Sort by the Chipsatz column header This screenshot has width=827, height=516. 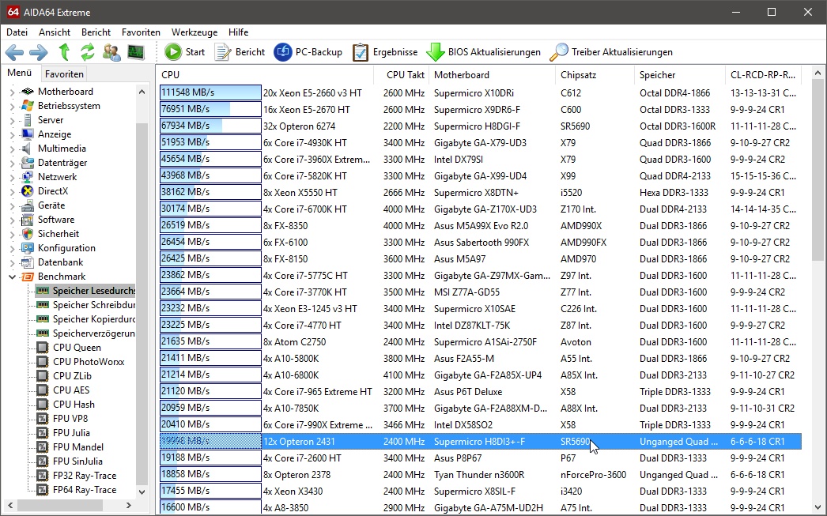pos(595,75)
